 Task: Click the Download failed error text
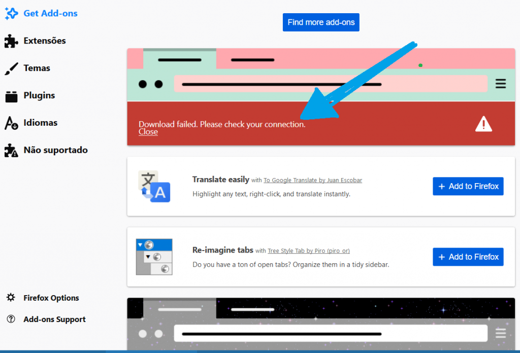coord(222,124)
